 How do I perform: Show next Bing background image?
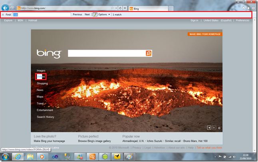pyautogui.click(x=214, y=128)
